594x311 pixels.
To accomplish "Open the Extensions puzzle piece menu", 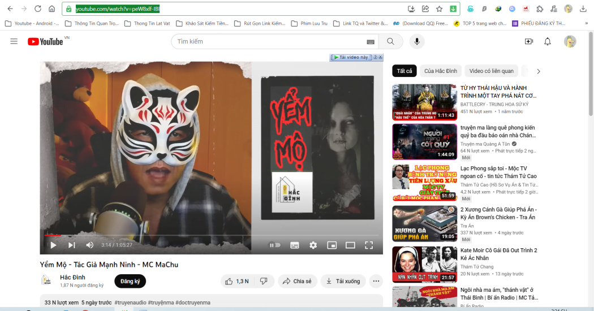I will (x=540, y=8).
